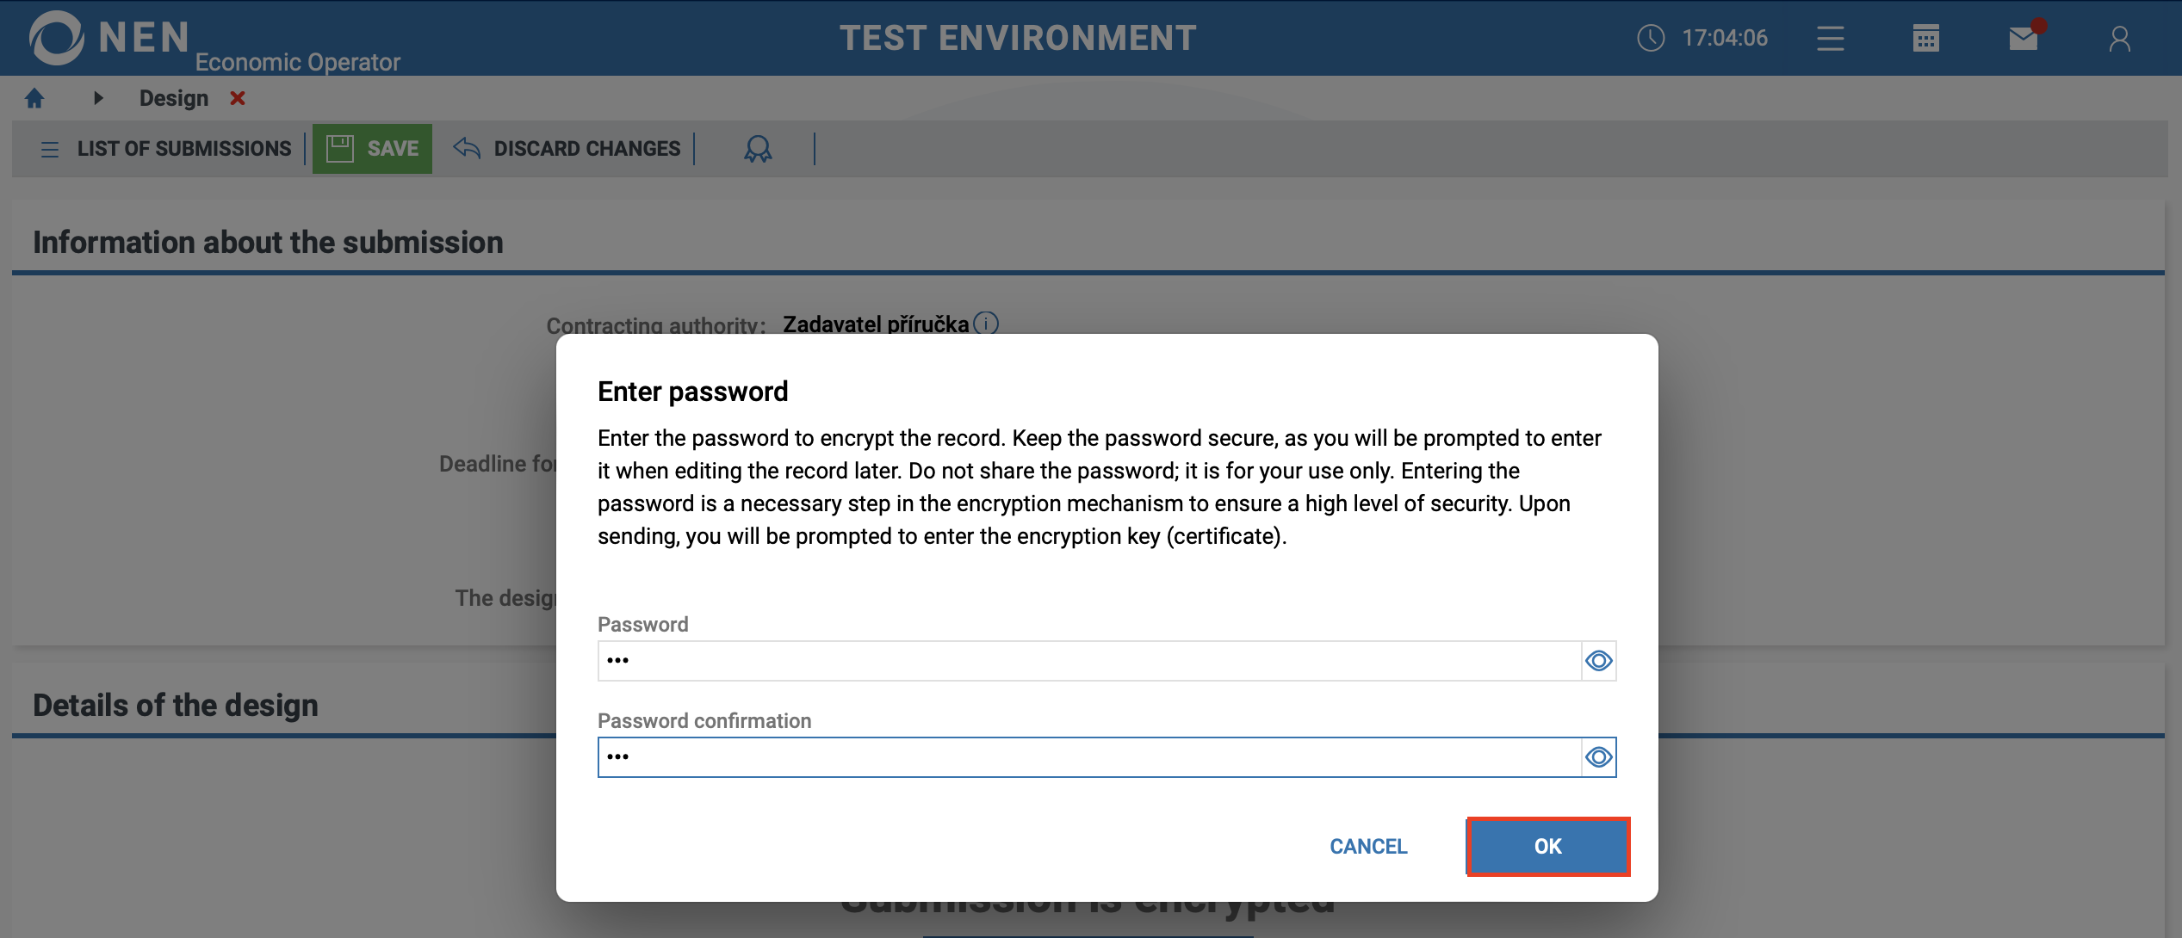
Task: Reveal the Password confirmation characters
Action: 1599,757
